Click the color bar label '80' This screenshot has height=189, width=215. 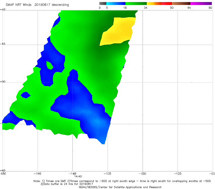tap(210, 8)
